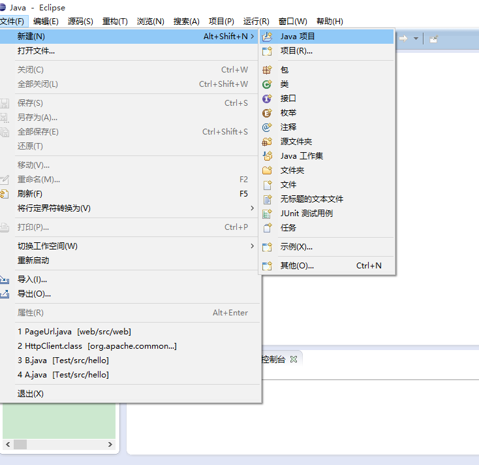Click the 项目(R)... wizard icon
This screenshot has width=479, height=465.
click(x=267, y=51)
